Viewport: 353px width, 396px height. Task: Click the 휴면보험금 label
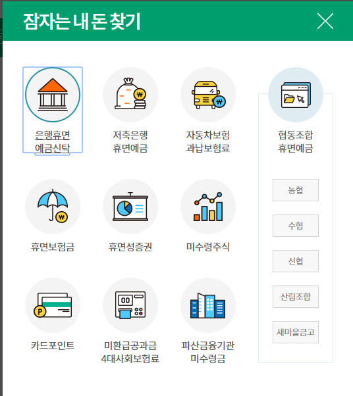click(x=53, y=247)
